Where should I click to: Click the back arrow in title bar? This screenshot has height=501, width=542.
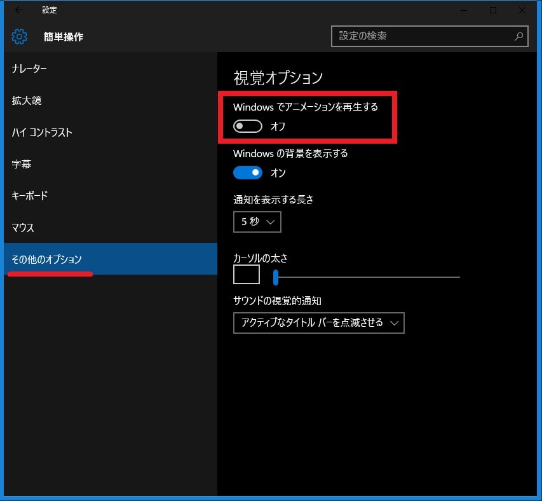19,10
